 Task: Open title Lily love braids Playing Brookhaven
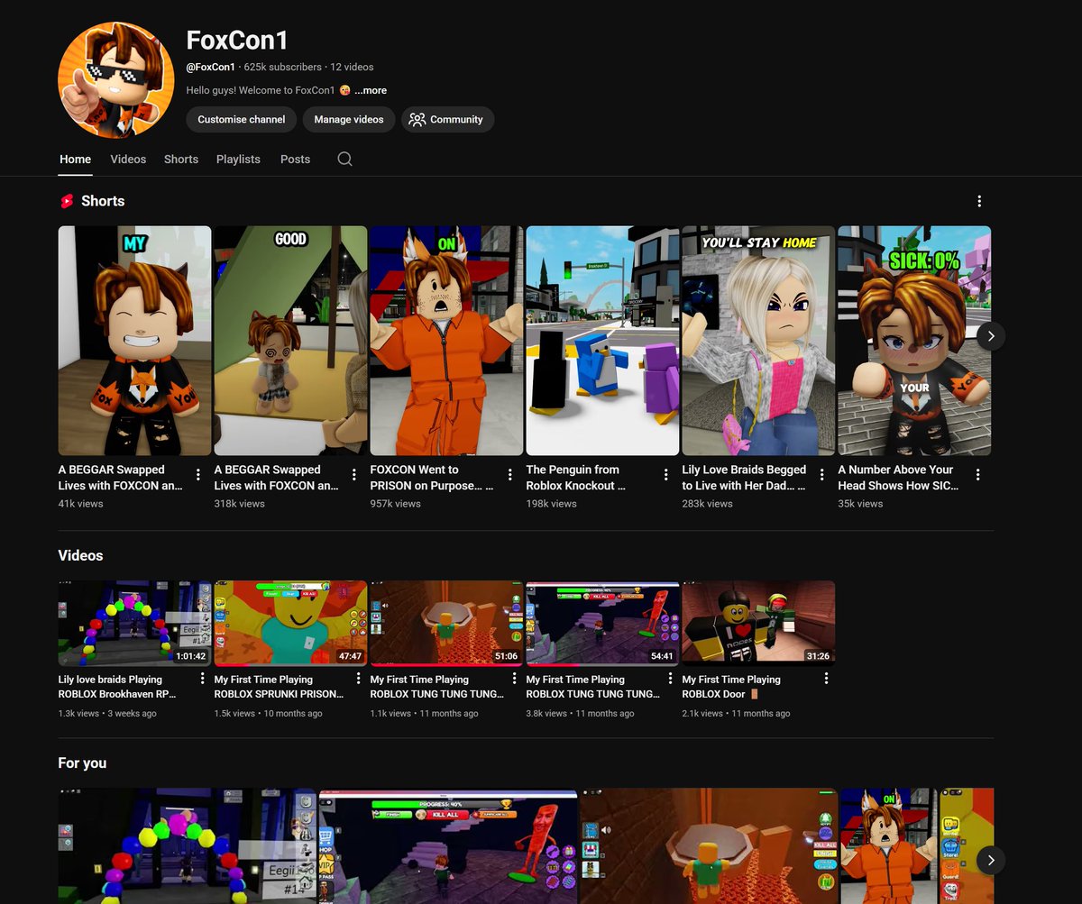117,687
